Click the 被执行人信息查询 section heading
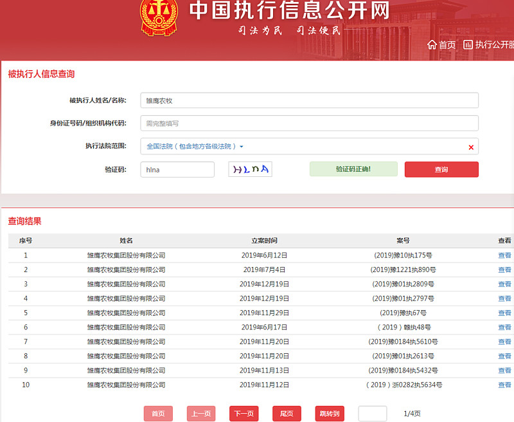This screenshot has width=514, height=422. (x=41, y=74)
